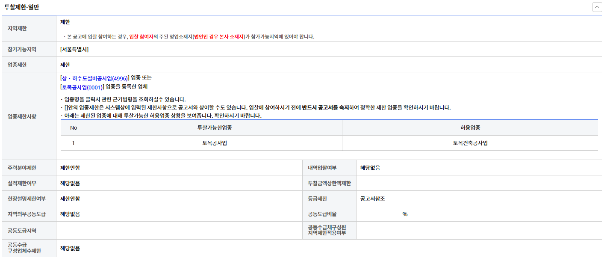Click the percent sign in 공동도급비율

[x=405, y=214]
